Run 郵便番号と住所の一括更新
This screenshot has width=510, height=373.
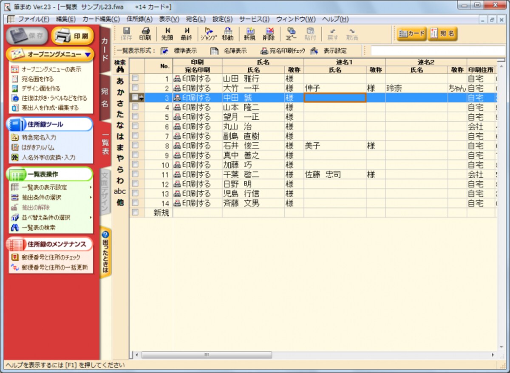[x=49, y=267]
